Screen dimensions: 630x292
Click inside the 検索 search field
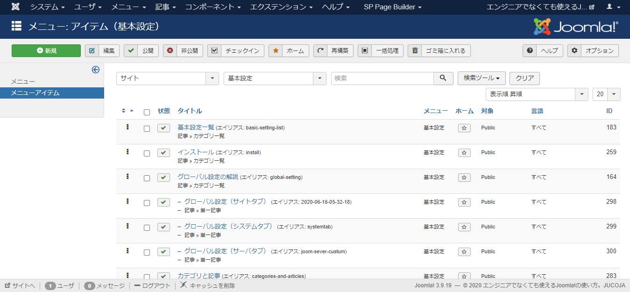tap(382, 78)
